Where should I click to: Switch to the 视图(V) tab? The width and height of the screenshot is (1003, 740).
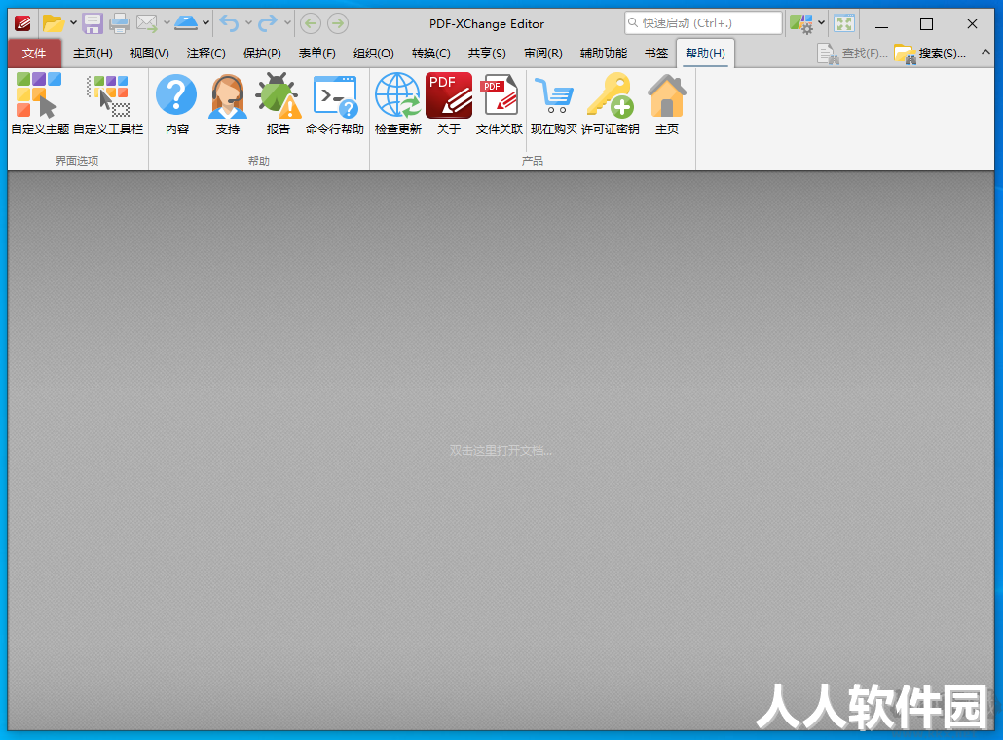150,54
